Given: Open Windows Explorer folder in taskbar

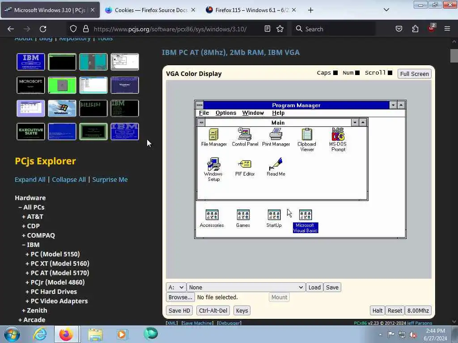Looking at the screenshot, I should pos(96,334).
